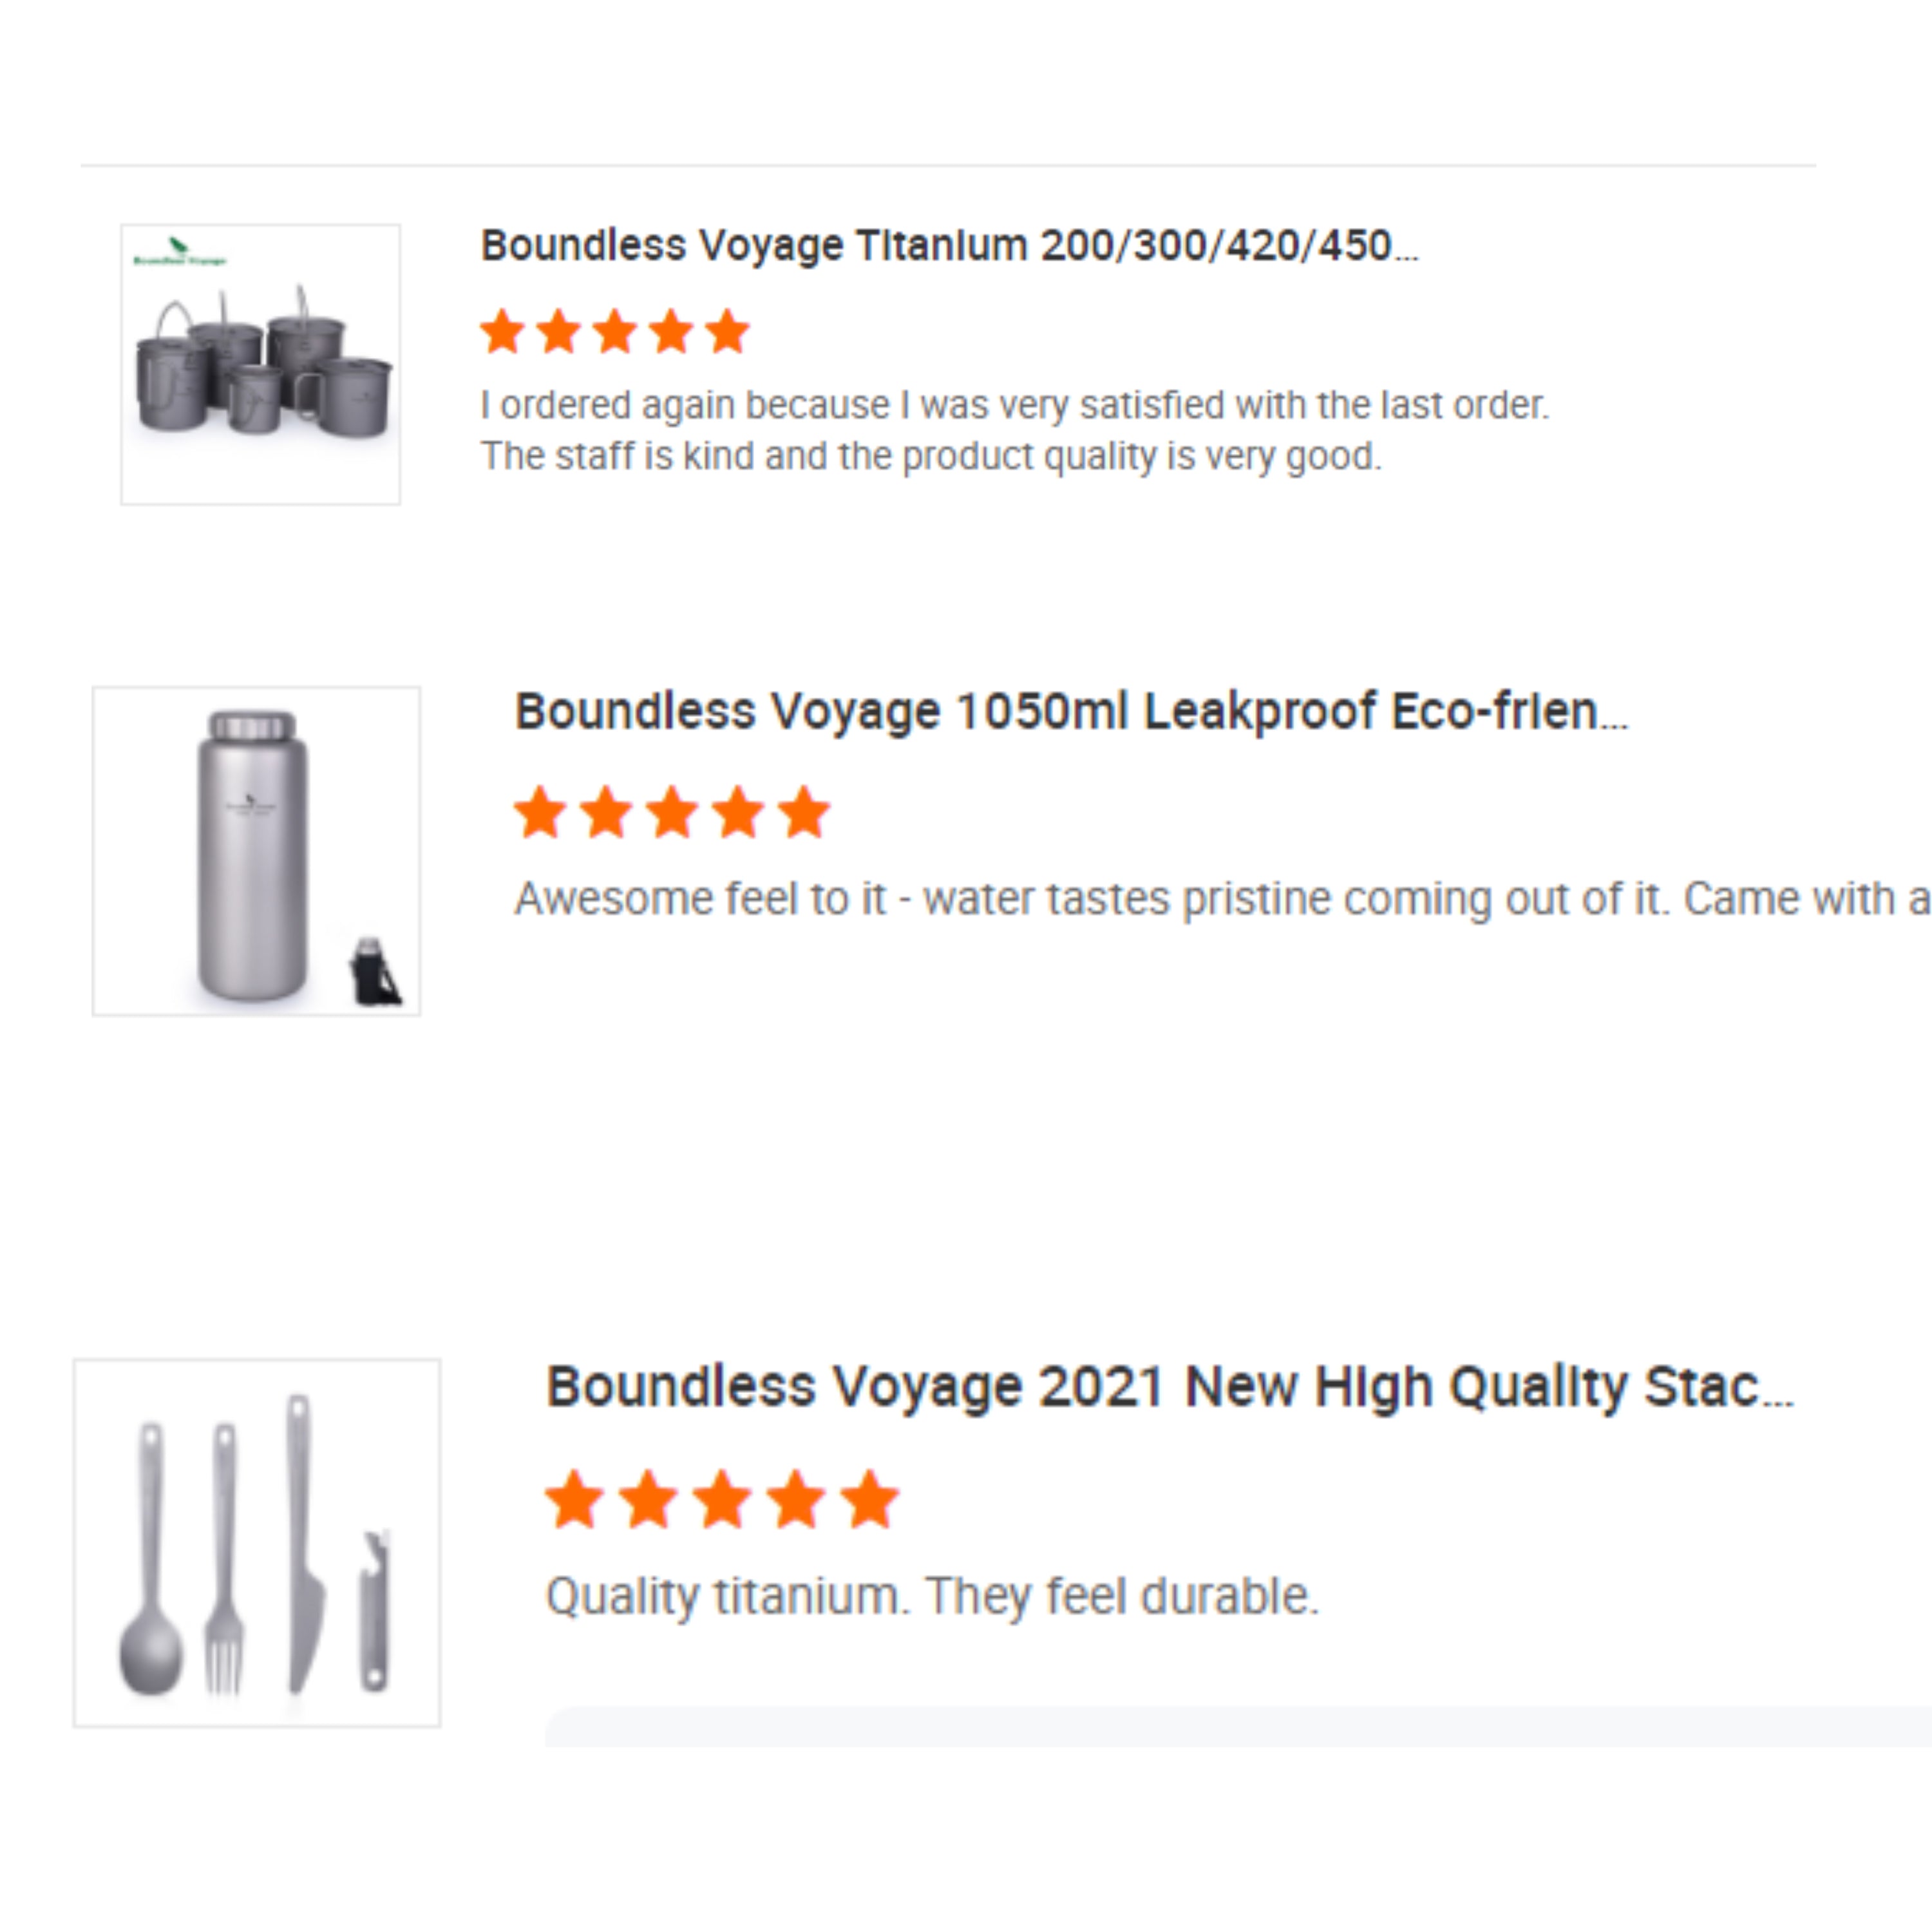Click fifth star of cutlery set rating
Image resolution: width=1932 pixels, height=1932 pixels.
coord(869,1500)
